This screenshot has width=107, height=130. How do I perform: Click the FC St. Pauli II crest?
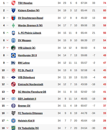coord(13,70)
